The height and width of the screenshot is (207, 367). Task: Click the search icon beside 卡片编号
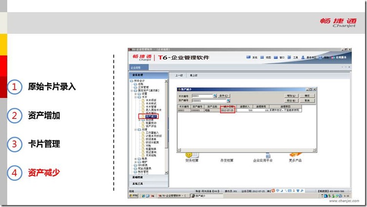click(215, 96)
